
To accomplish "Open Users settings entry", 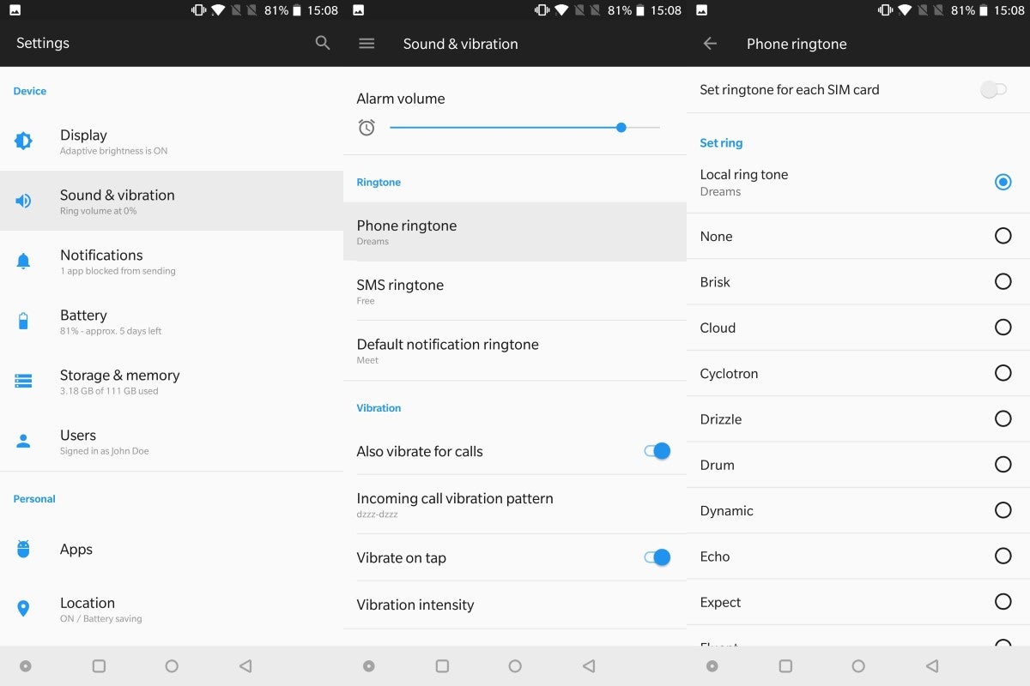I will point(172,441).
